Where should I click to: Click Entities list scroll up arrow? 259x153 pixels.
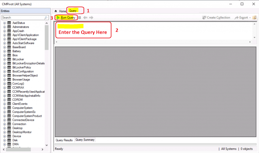coord(47,23)
